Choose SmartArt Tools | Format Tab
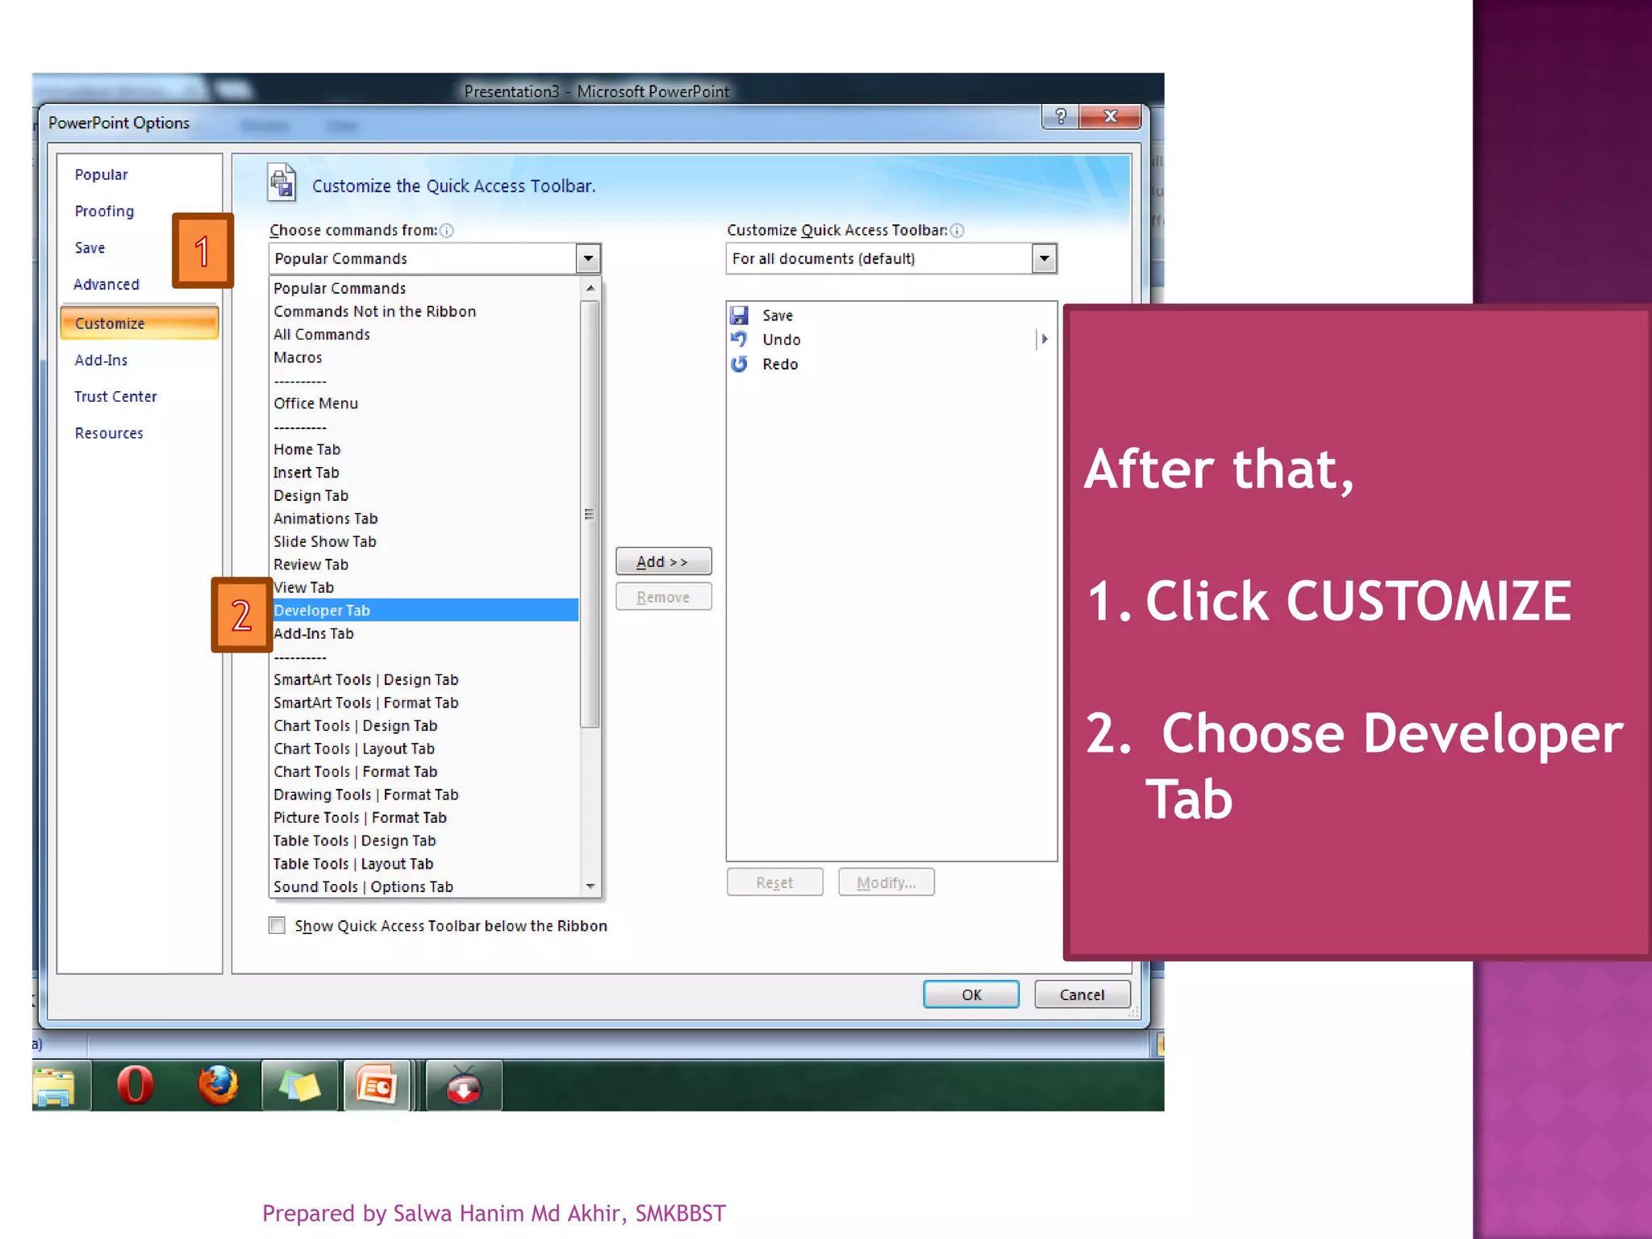1652x1239 pixels. click(425, 703)
